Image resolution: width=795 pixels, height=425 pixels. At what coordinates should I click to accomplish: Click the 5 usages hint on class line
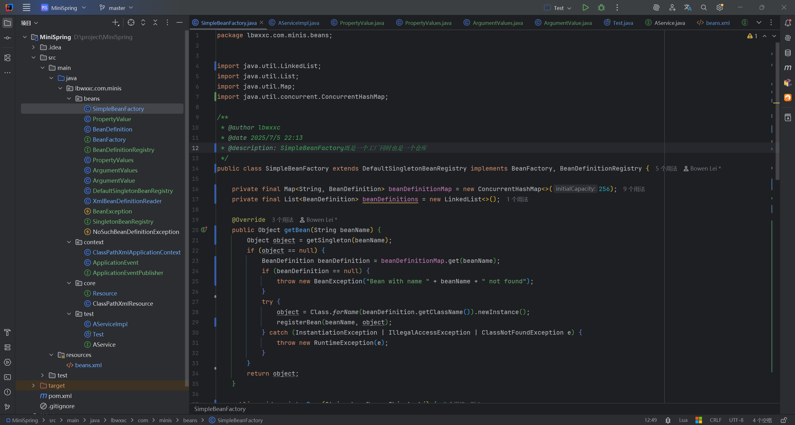click(x=666, y=168)
